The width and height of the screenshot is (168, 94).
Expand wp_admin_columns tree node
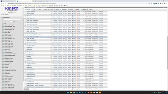tap(2, 31)
